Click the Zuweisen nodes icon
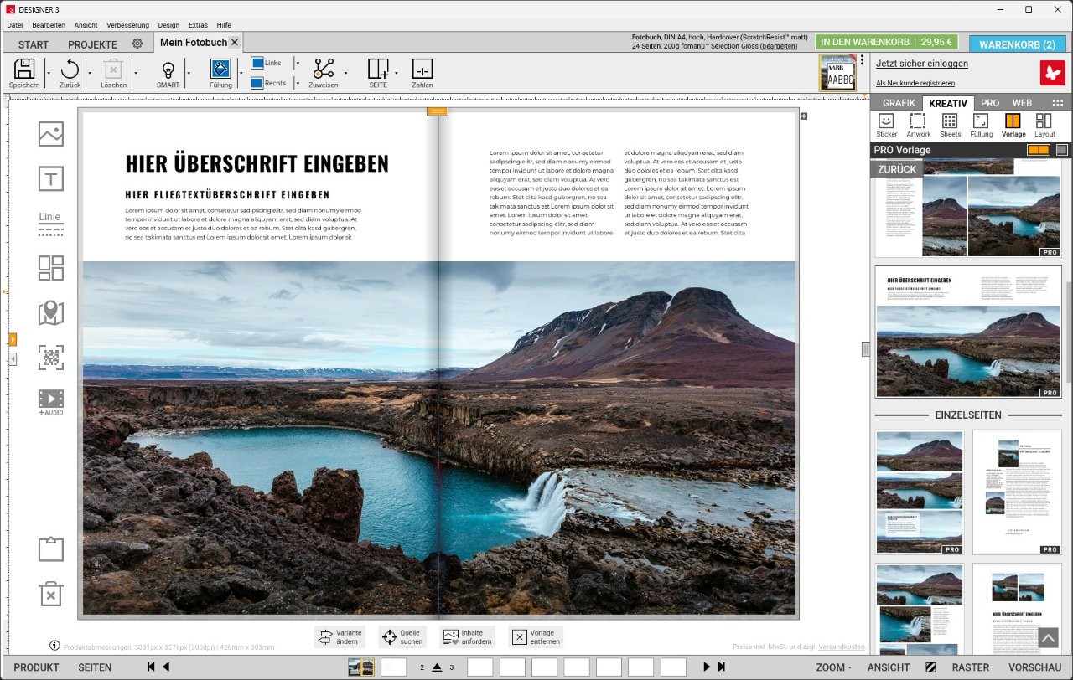 tap(324, 70)
